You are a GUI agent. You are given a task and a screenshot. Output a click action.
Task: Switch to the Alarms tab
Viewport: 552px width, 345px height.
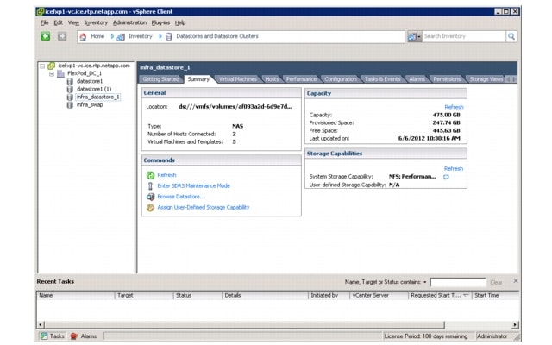click(x=417, y=79)
